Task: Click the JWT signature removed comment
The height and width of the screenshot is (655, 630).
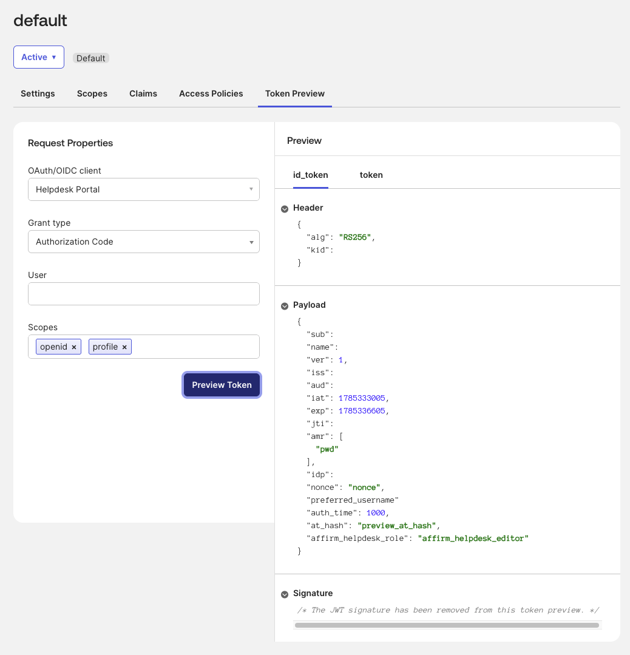Action: (449, 610)
